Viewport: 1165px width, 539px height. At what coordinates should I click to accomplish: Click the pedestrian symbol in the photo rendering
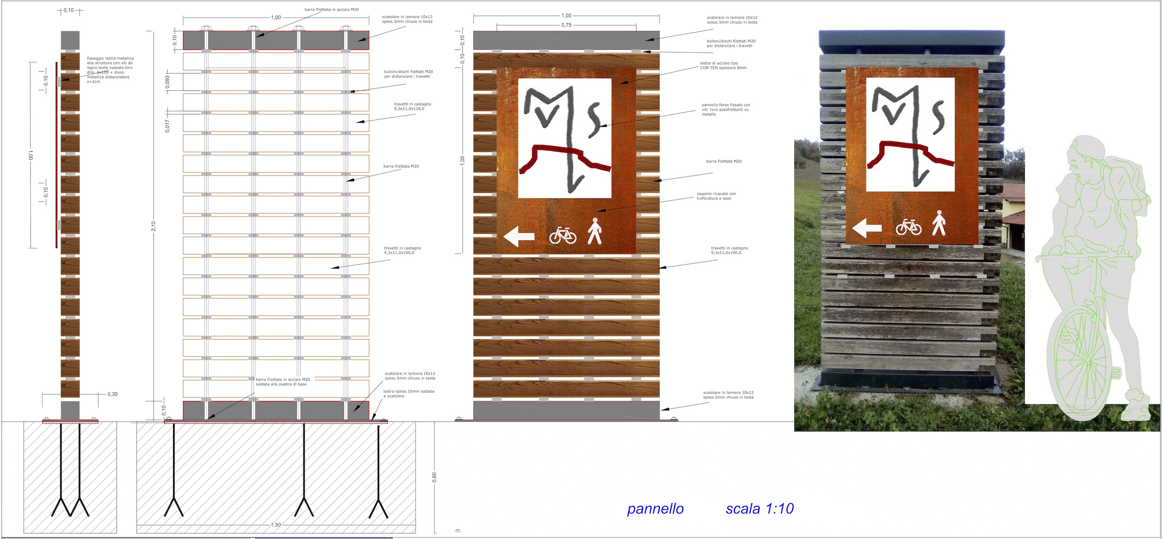point(939,223)
